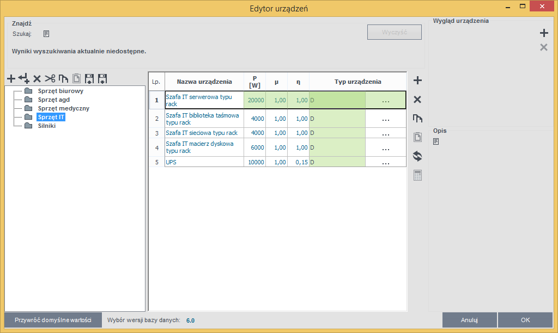Add a subgroup with the arrow-plus icon

pos(23,78)
